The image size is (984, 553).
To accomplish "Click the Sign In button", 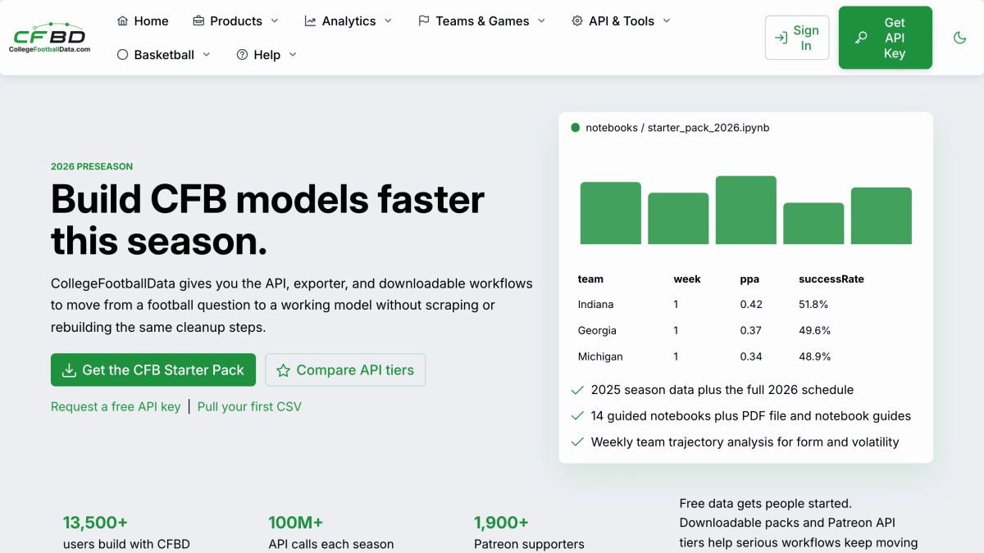I will pyautogui.click(x=797, y=38).
